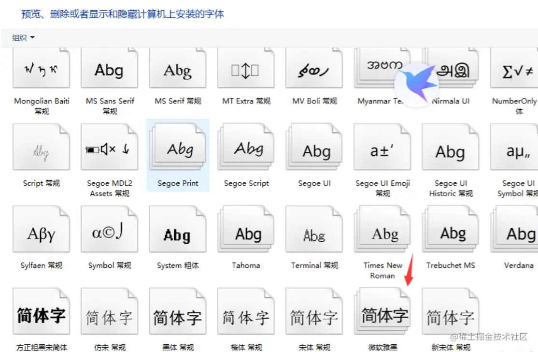
Task: Select the Myanmar Text font icon
Action: 382,68
